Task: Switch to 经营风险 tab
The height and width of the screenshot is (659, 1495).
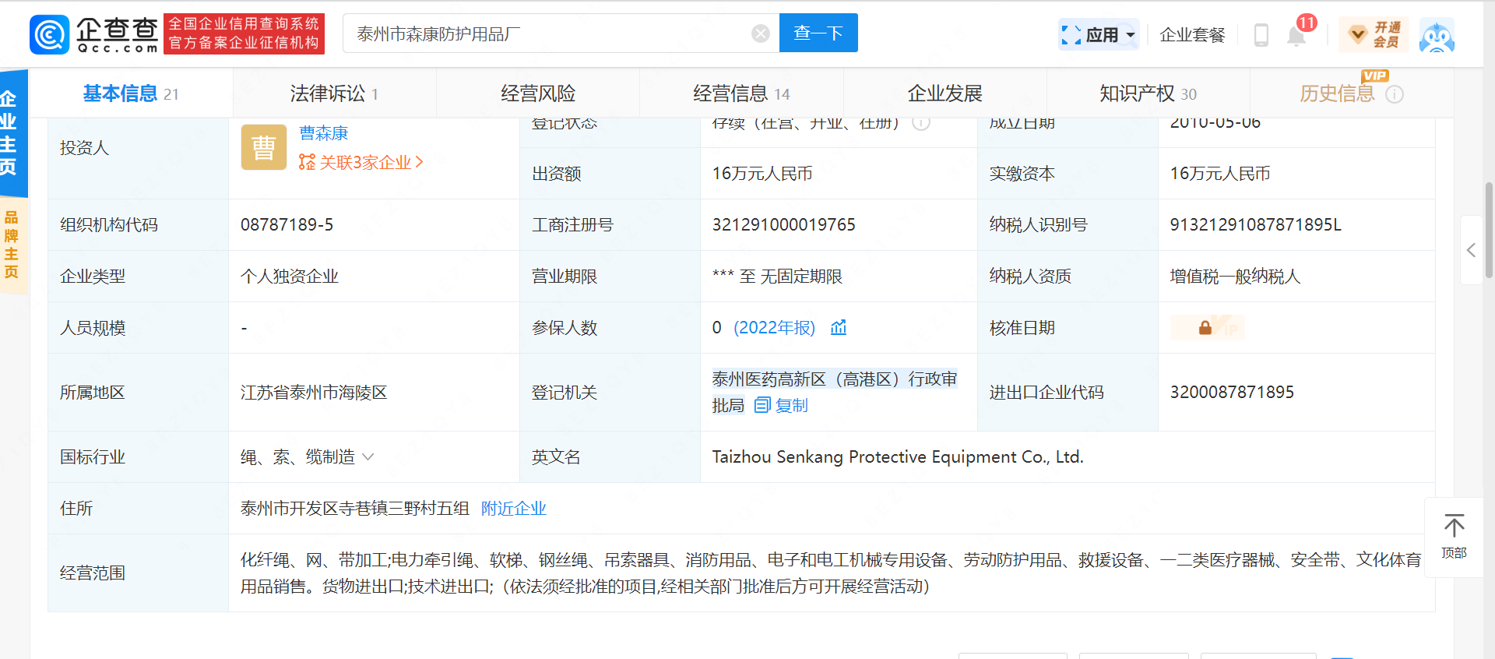Action: point(538,93)
